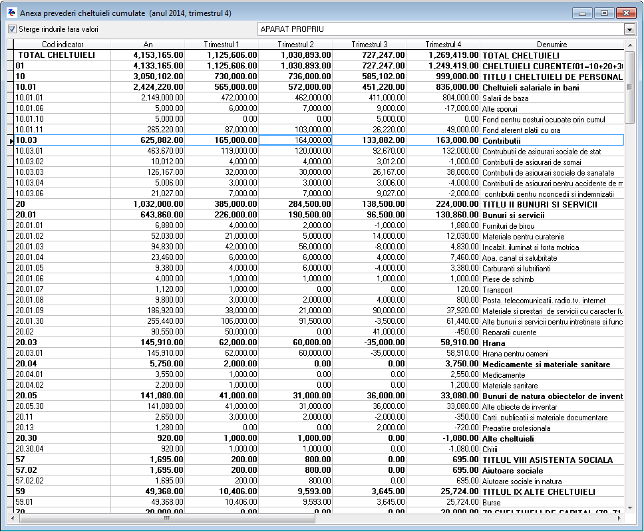Select the "Transport" cell
The width and height of the screenshot is (644, 532).
[552, 289]
